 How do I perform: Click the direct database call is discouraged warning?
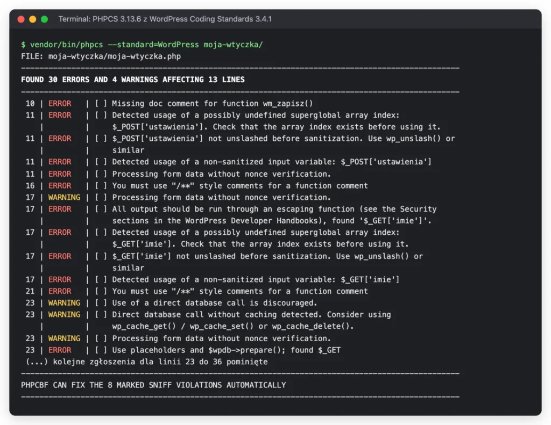(215, 303)
